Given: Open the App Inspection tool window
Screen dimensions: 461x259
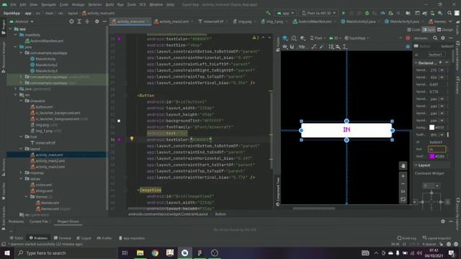Looking at the screenshot, I should (x=132, y=238).
